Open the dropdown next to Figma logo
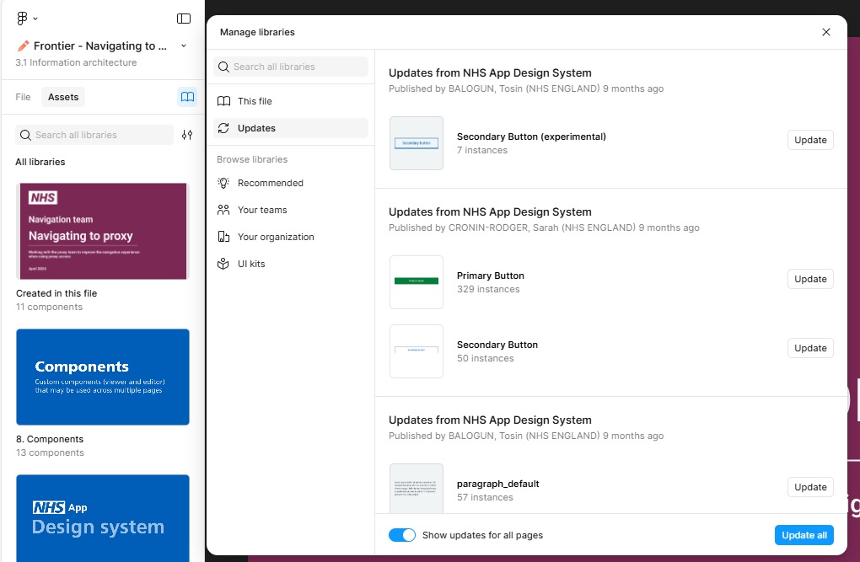Image resolution: width=860 pixels, height=562 pixels. click(x=35, y=18)
